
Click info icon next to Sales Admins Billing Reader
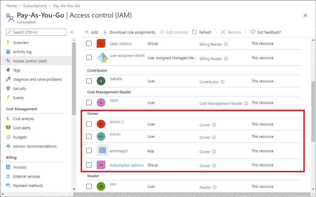pos(226,44)
